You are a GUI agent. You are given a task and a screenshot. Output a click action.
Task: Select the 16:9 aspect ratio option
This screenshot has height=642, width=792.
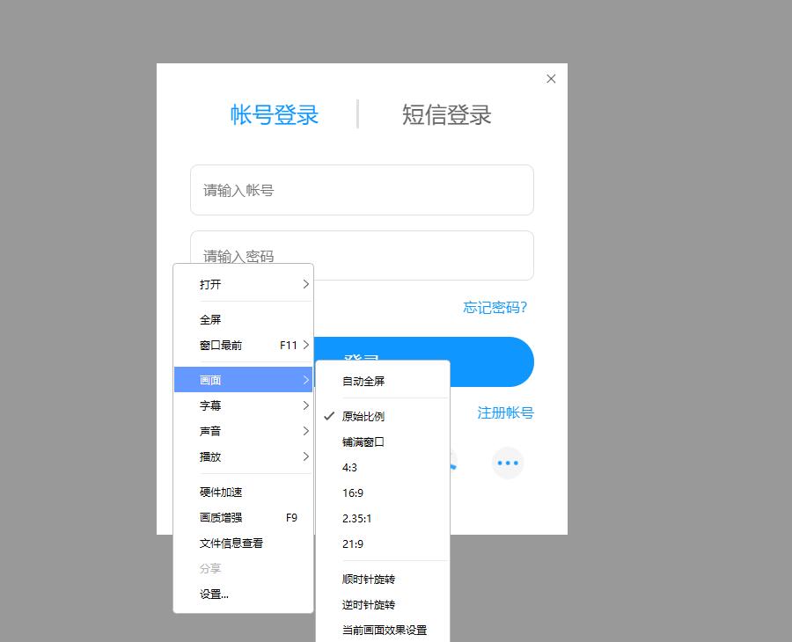(x=353, y=493)
